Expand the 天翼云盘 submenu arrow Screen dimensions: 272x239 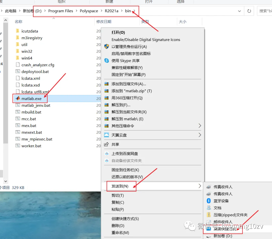200,135
